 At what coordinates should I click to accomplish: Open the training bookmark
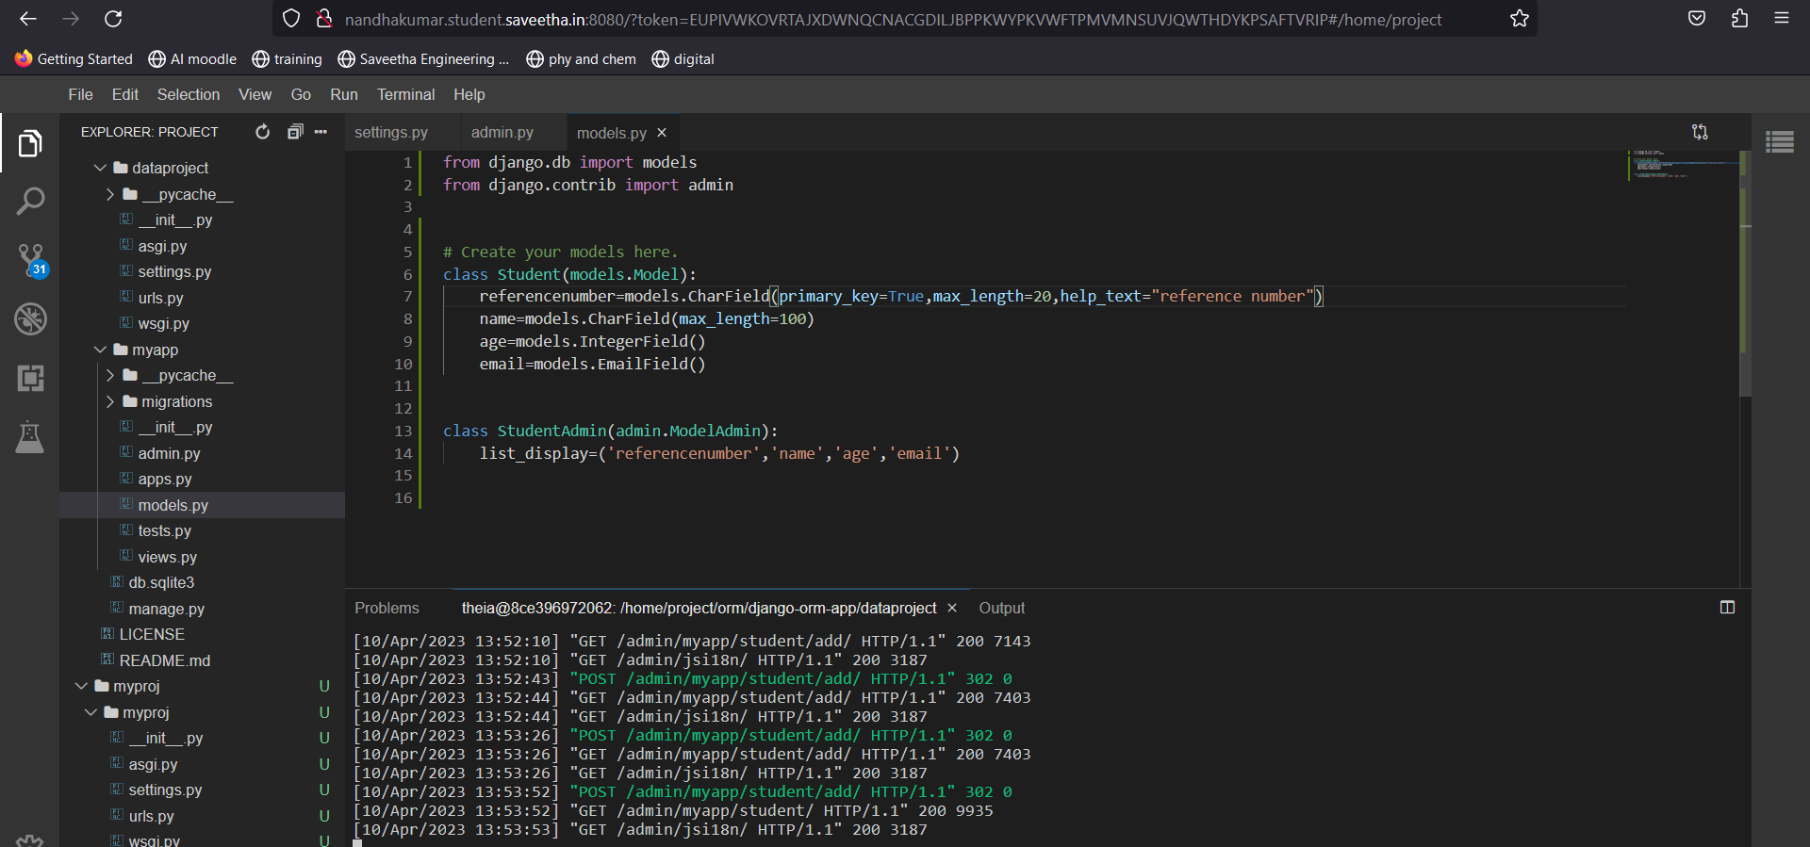pos(287,58)
